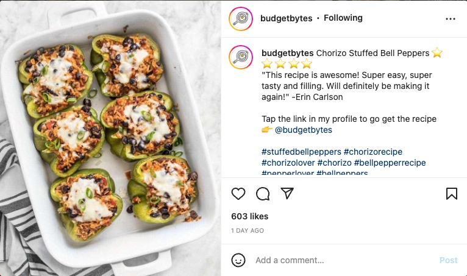Click the stuffed peppers photo

pos(110,138)
